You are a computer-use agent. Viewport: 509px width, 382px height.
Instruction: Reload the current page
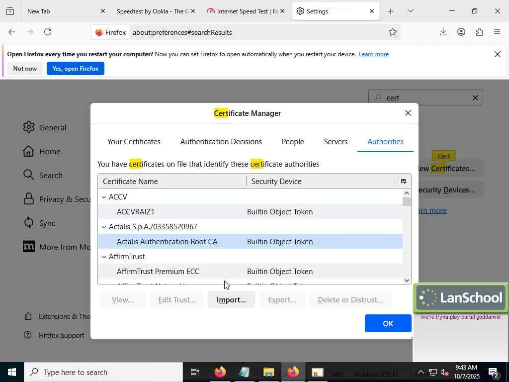(x=48, y=32)
